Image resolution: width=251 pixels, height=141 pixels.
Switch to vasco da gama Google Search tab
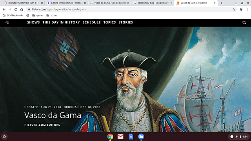(110, 3)
